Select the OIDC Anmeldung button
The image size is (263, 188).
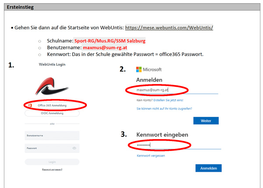click(x=52, y=113)
